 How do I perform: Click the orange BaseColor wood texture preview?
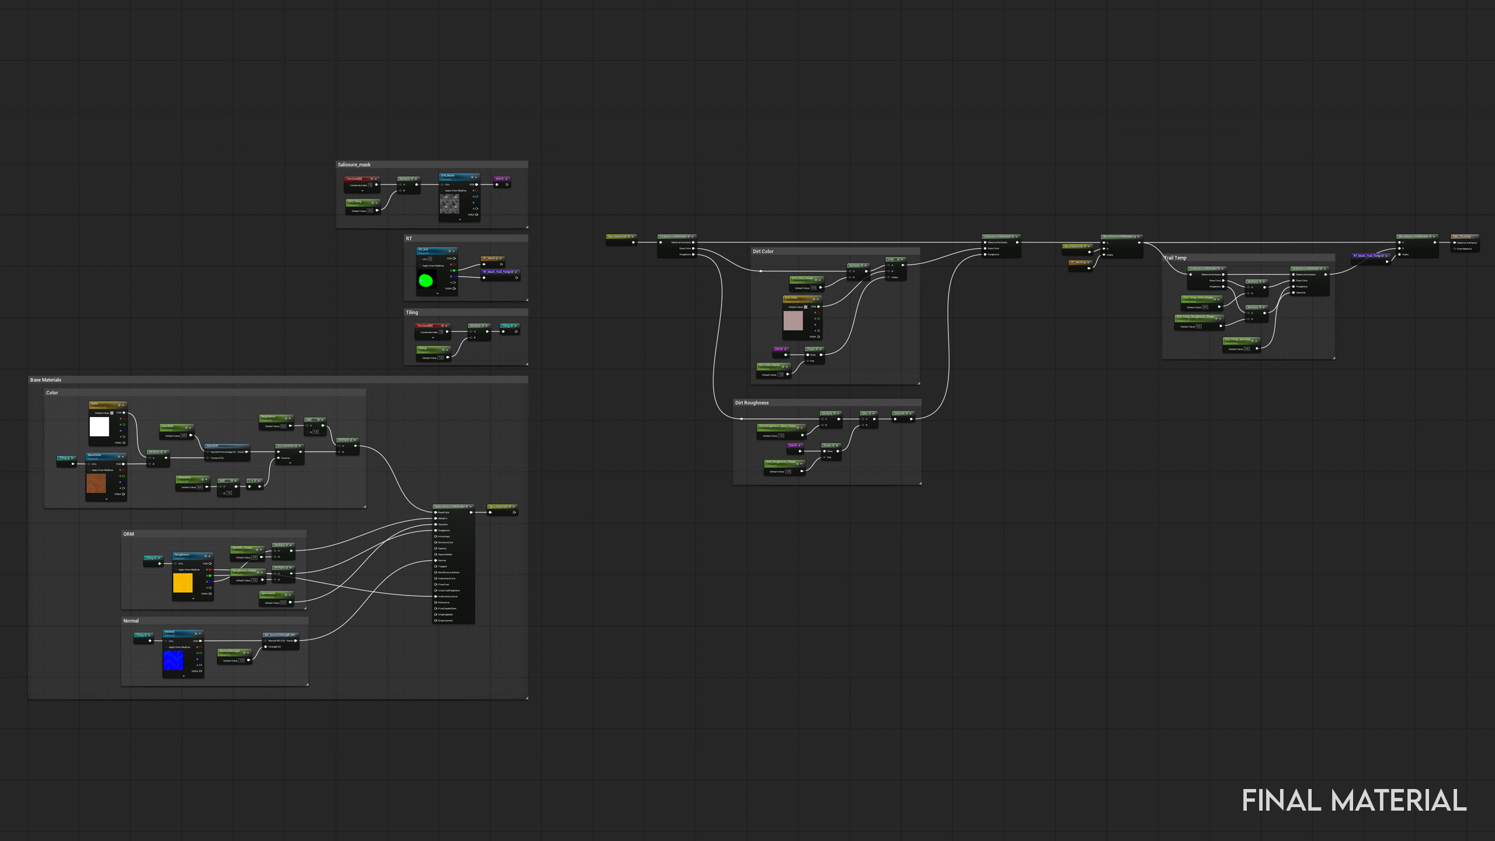tap(96, 484)
